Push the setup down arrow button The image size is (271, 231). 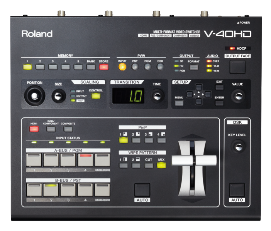(199, 102)
